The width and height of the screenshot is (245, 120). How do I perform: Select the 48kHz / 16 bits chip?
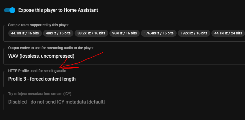point(58,33)
